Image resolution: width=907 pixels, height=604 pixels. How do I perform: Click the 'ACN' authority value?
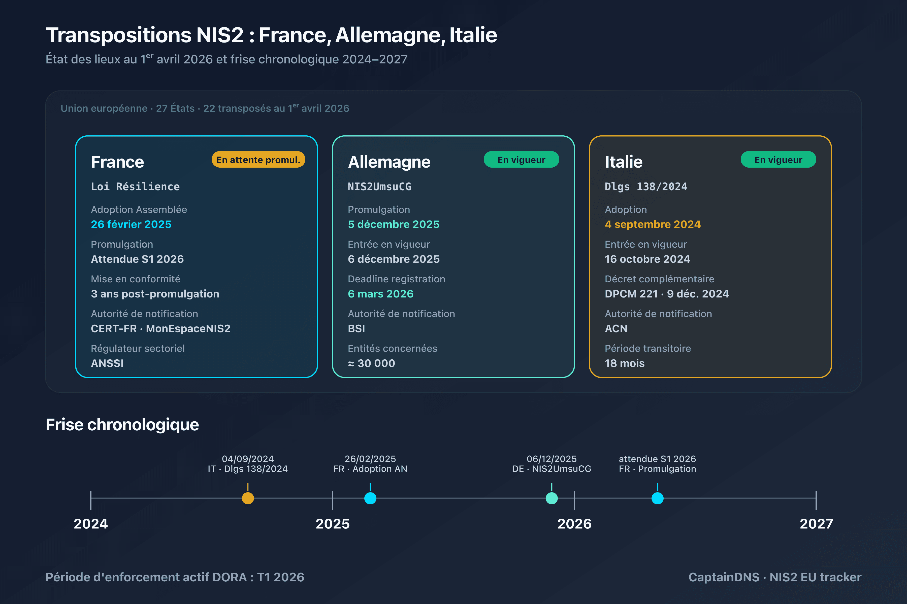tap(616, 329)
